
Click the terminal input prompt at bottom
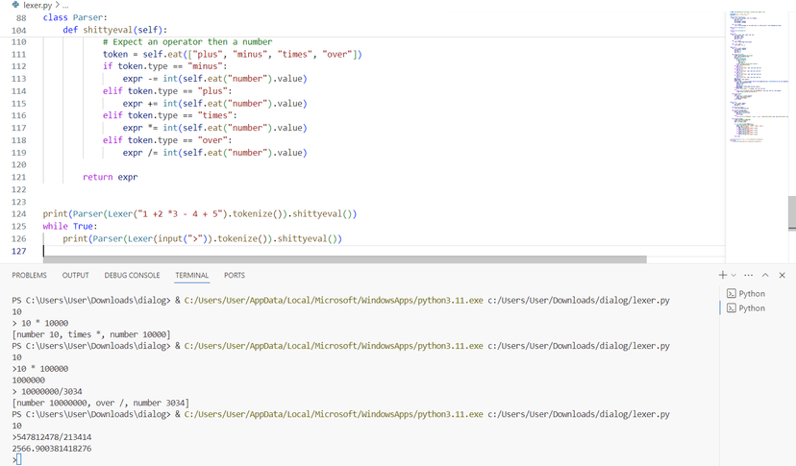(x=17, y=459)
